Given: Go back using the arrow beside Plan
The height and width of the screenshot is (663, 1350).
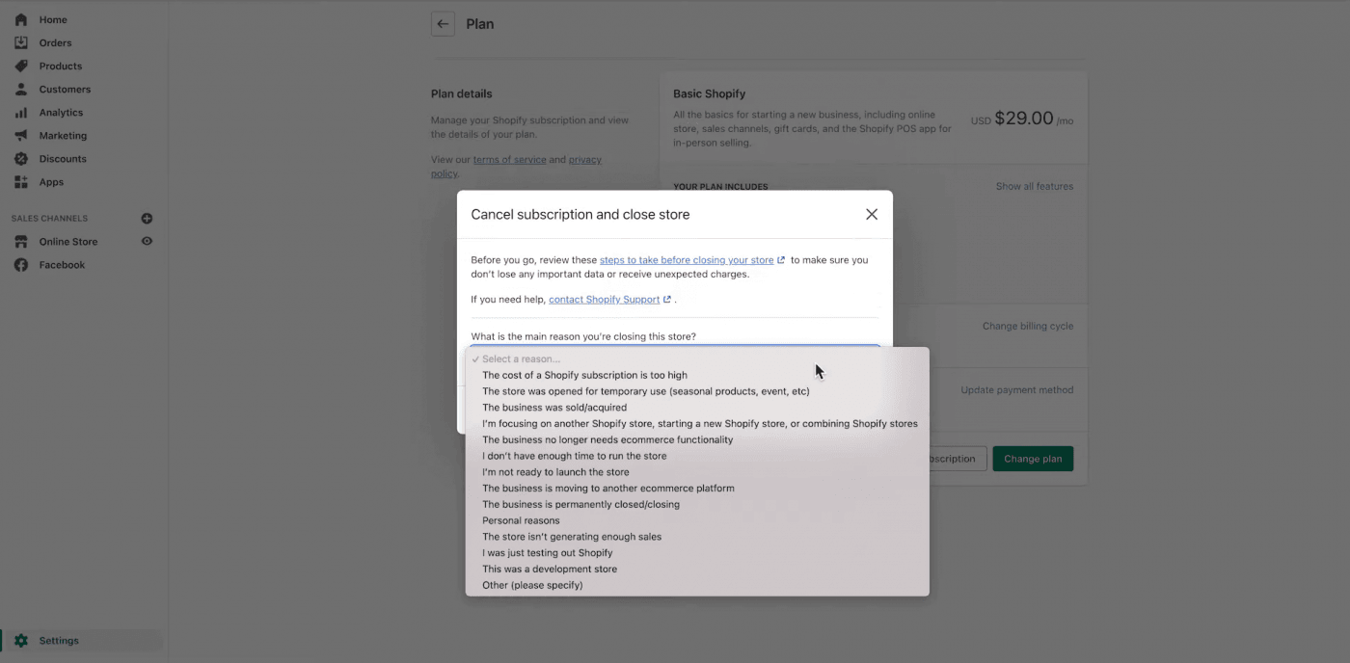Looking at the screenshot, I should click(443, 24).
